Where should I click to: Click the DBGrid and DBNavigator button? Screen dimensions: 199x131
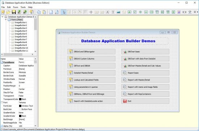tap(92, 52)
